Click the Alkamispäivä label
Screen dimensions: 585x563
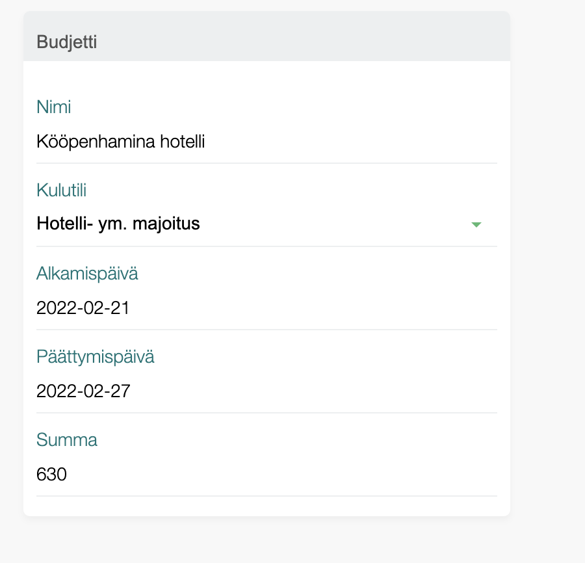[87, 274]
